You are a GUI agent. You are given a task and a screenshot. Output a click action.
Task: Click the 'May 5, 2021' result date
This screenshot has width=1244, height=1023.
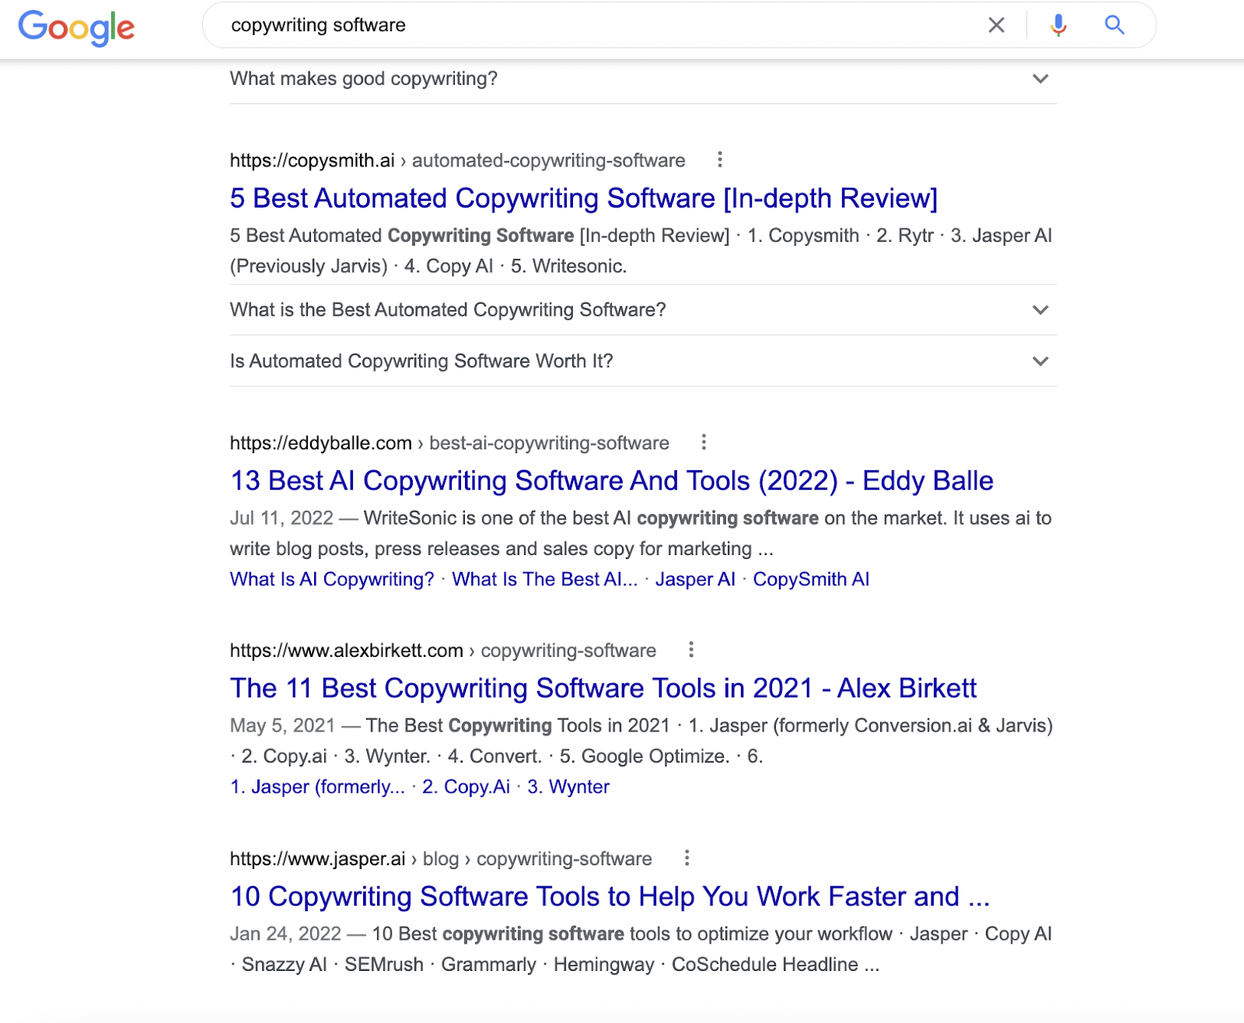(x=282, y=725)
